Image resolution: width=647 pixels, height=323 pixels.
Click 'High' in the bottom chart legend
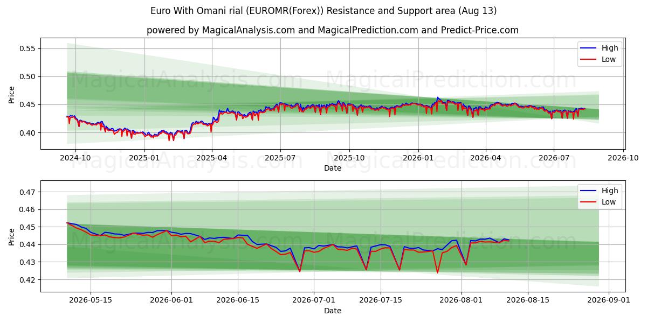pyautogui.click(x=610, y=191)
